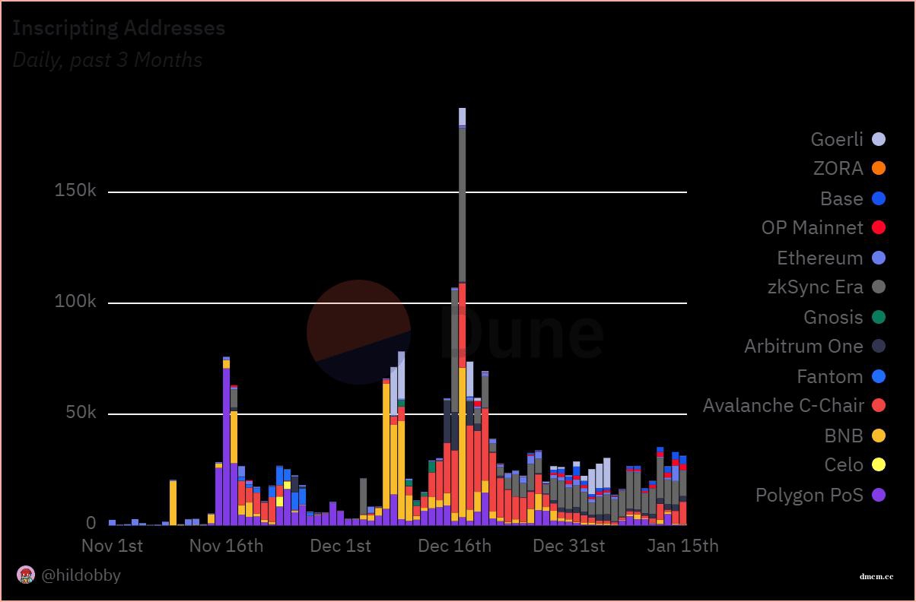Click the Polygon PoS purple legend dot

coord(879,495)
